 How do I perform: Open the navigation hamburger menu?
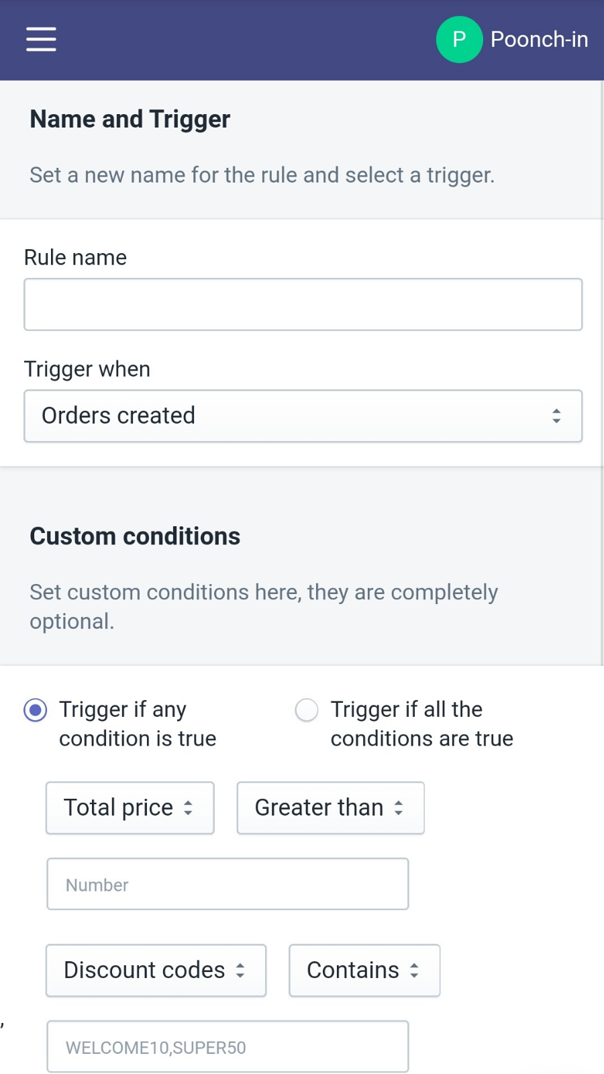pyautogui.click(x=40, y=40)
